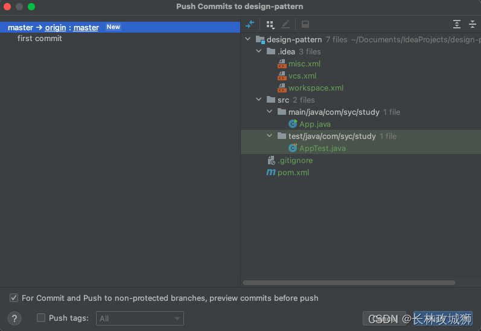Click the Show Diff arrows icon
This screenshot has height=331, width=481.
[x=250, y=24]
